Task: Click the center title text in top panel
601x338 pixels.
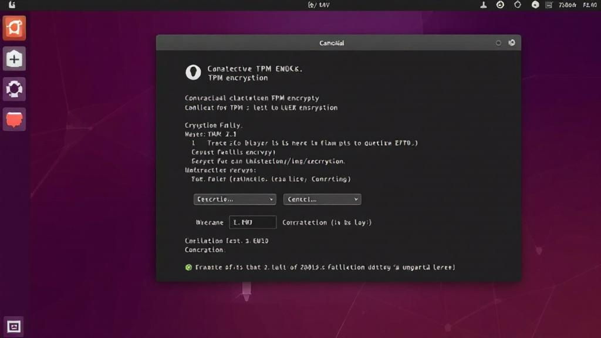Action: point(319,5)
